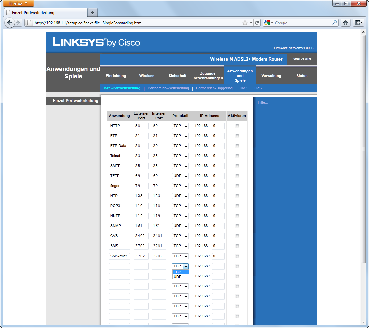Click the back navigation arrow

pyautogui.click(x=10, y=23)
